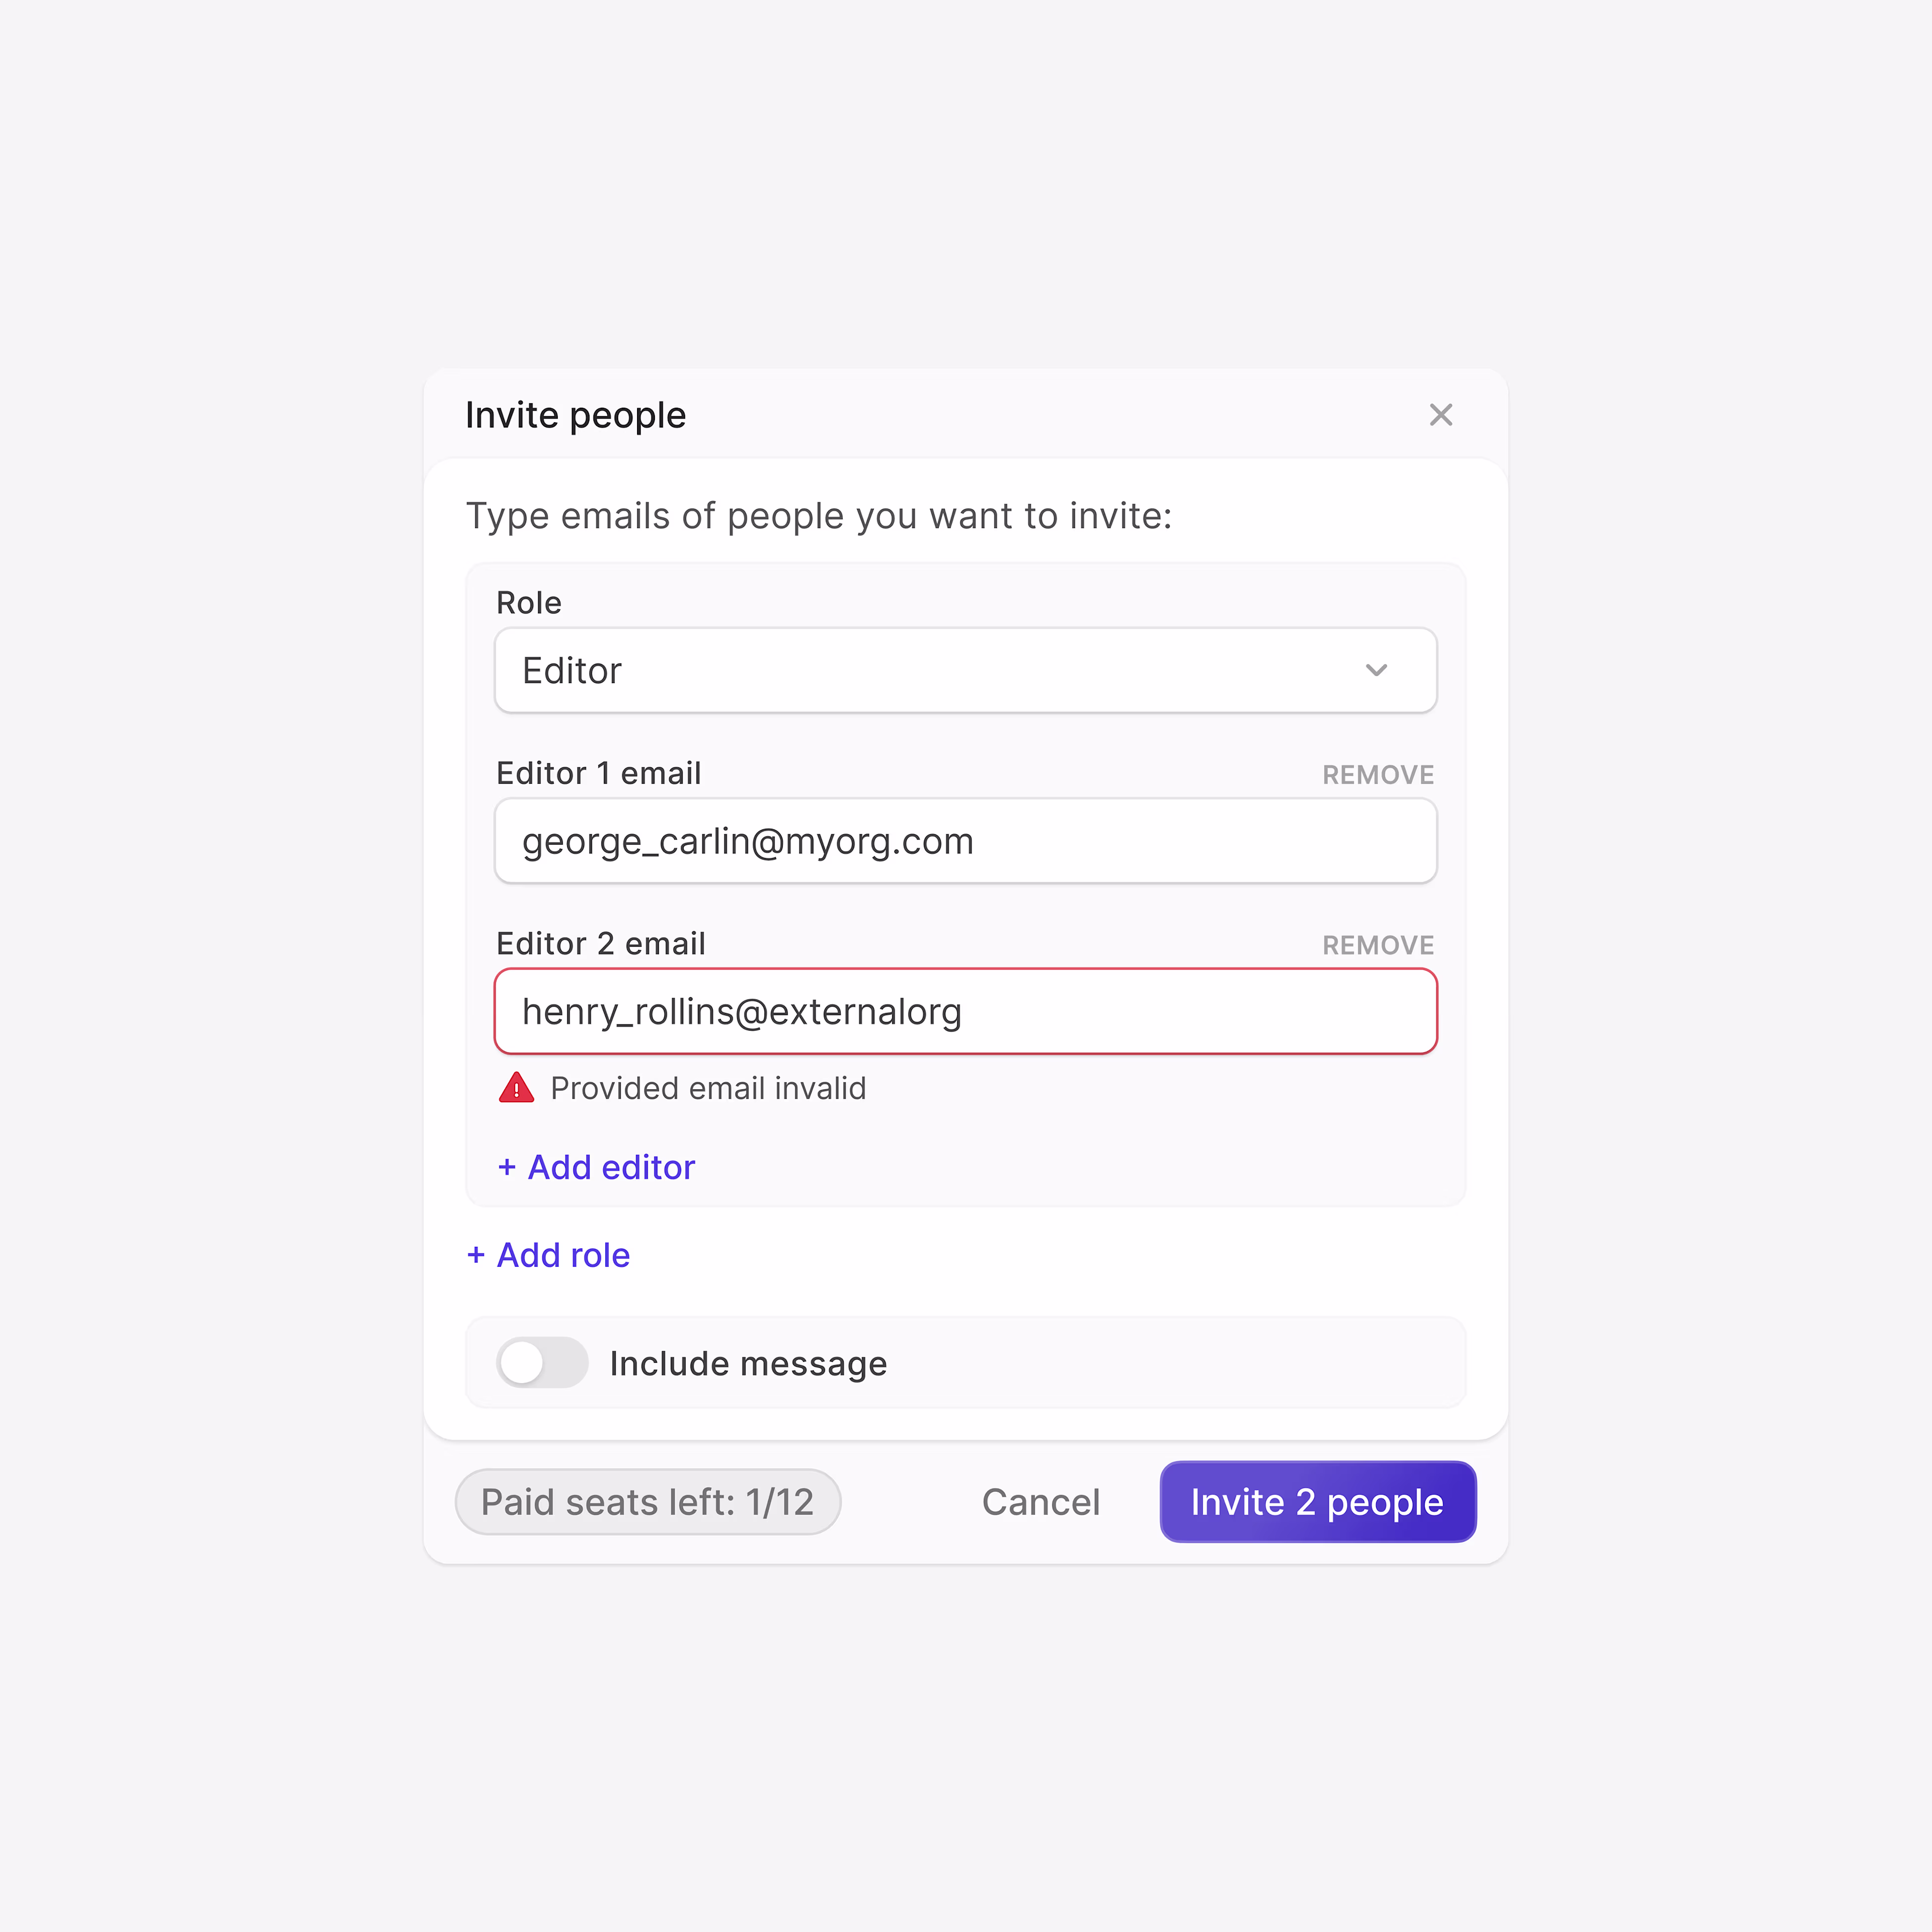This screenshot has height=1932, width=1932.
Task: Click the plus icon beside Add editor
Action: click(507, 1167)
